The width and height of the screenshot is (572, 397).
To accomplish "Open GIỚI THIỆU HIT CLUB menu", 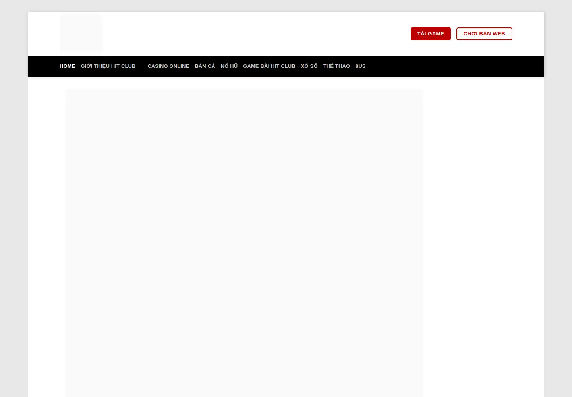I will [108, 66].
